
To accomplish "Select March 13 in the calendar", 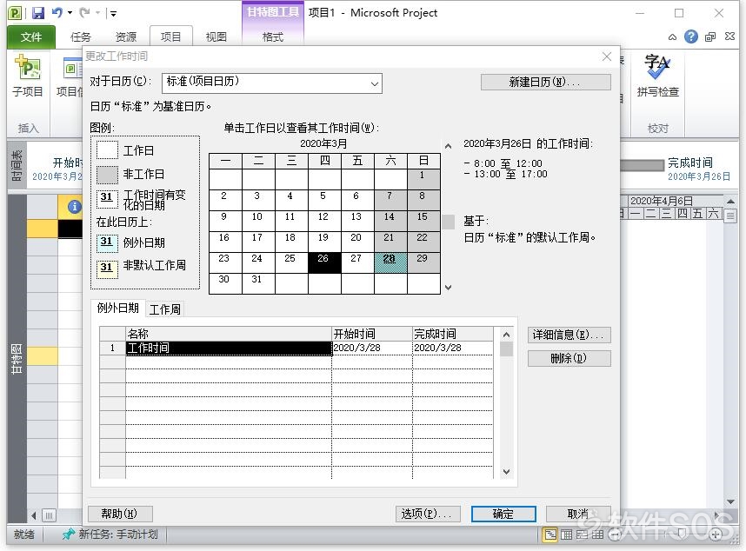I will [356, 221].
